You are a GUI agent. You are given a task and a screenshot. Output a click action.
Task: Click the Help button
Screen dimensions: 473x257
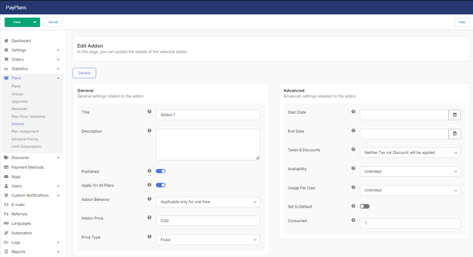click(x=462, y=22)
